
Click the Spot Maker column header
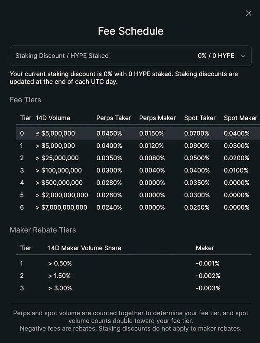[x=240, y=118]
